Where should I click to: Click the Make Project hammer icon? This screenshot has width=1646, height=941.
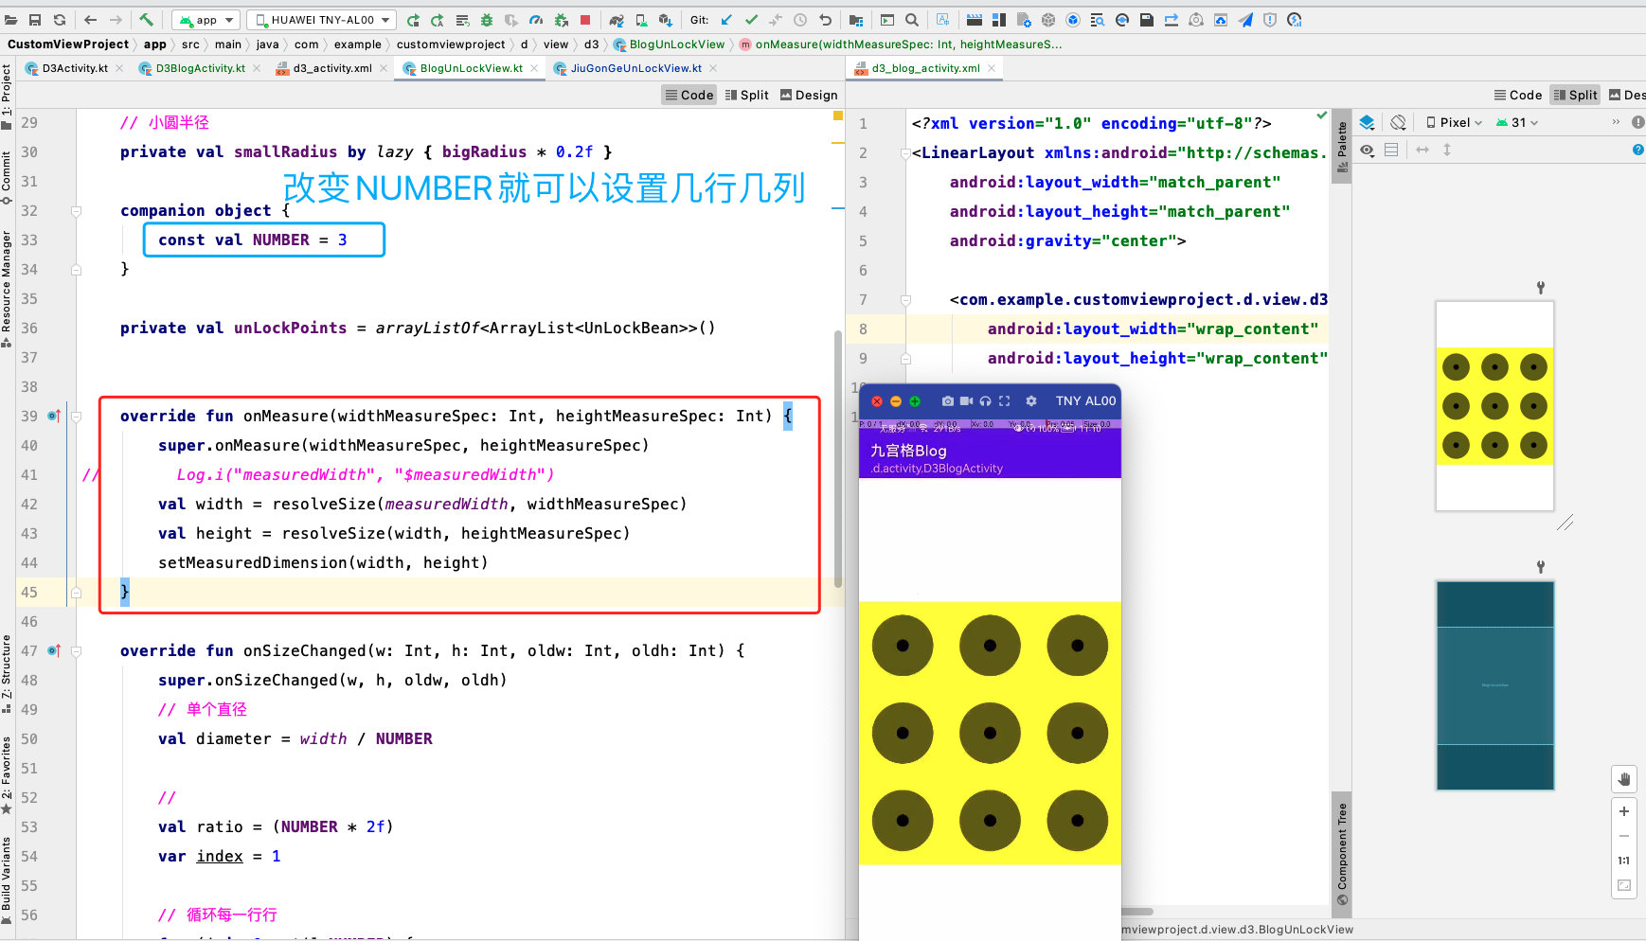[146, 19]
